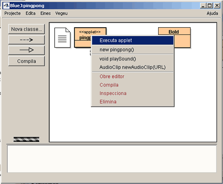
Task: Choose red Compila entry in context menu
Action: click(133, 85)
